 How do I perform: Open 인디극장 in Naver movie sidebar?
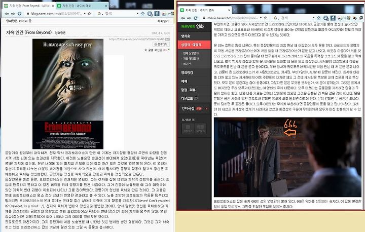(188, 108)
